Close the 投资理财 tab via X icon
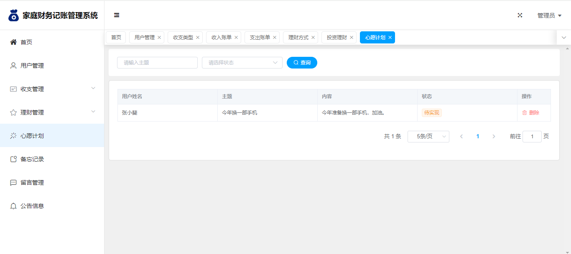This screenshot has height=254, width=571. (x=352, y=38)
